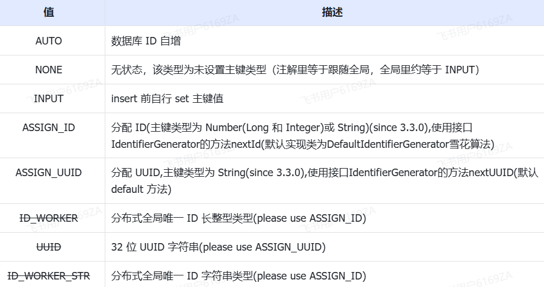This screenshot has width=544, height=287.
Task: Click the struck-through ID_WORKER_STR value cell
Action: tap(49, 276)
